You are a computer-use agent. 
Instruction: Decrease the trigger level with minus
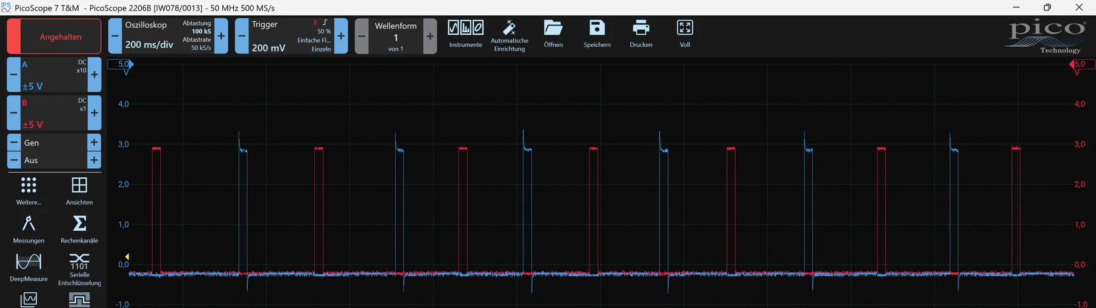coord(242,36)
